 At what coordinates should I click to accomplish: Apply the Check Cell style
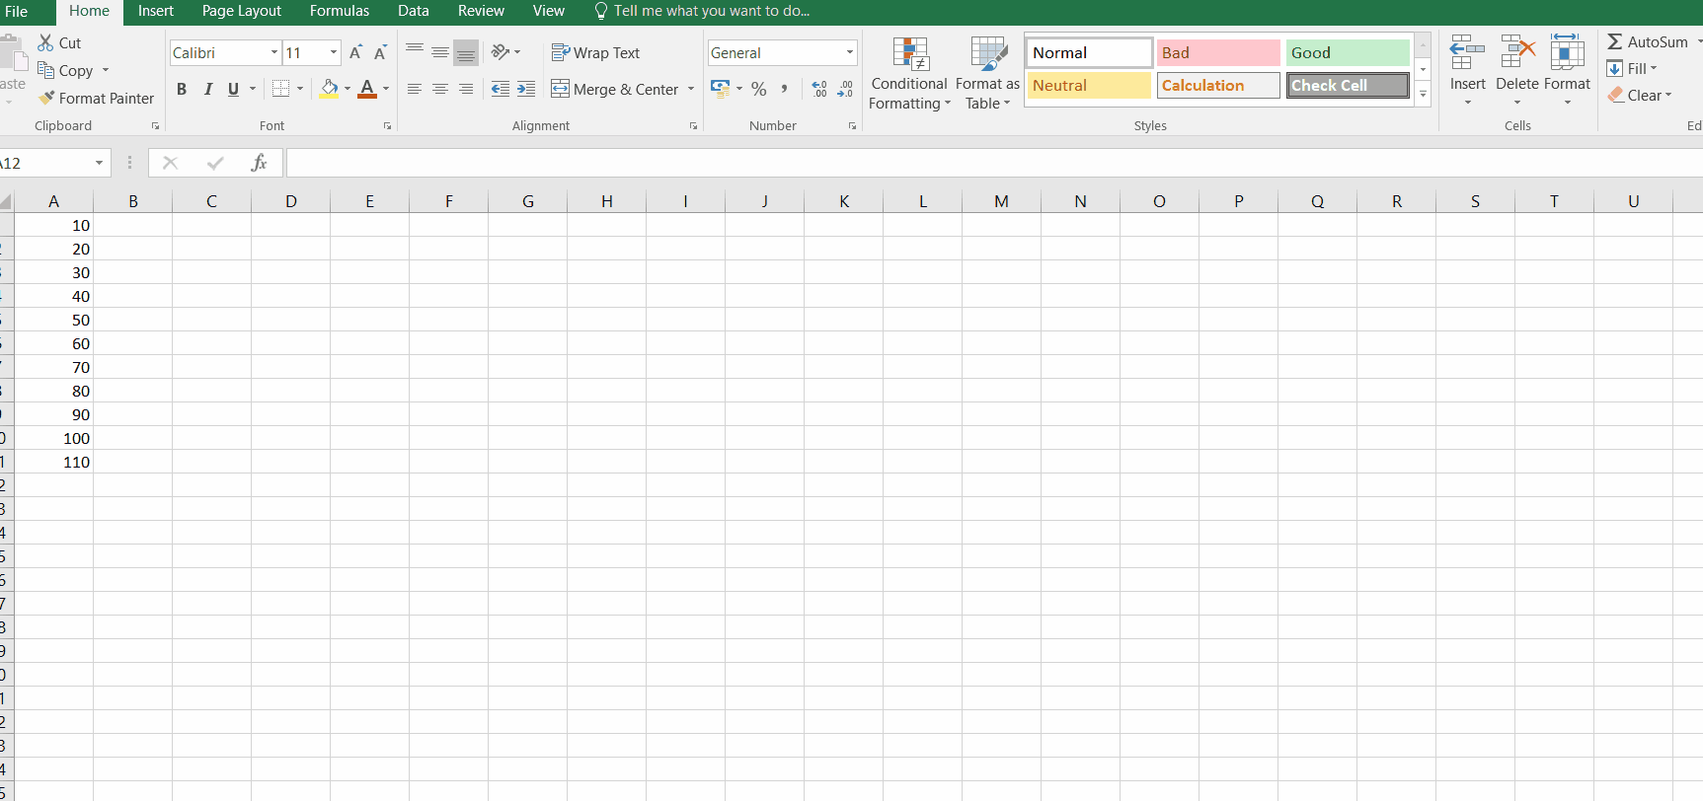tap(1348, 85)
